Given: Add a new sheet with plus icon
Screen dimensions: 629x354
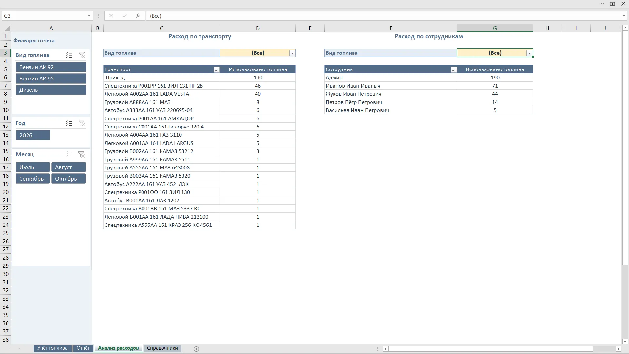Looking at the screenshot, I should click(x=196, y=349).
